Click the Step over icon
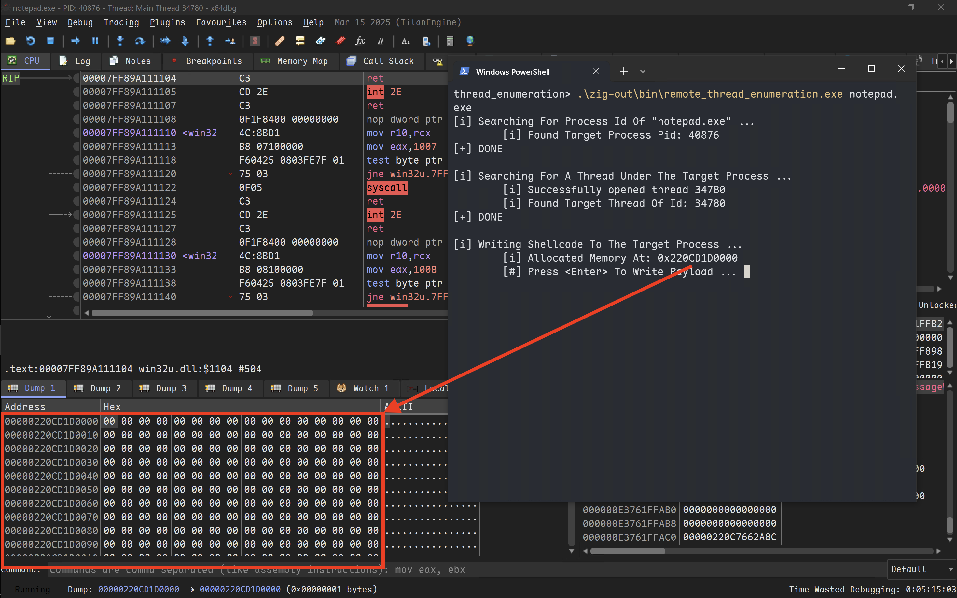Viewport: 957px width, 598px height. 140,41
